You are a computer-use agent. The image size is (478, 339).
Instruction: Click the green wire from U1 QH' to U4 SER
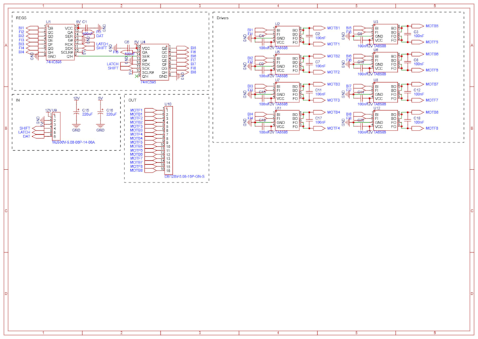click(105, 56)
